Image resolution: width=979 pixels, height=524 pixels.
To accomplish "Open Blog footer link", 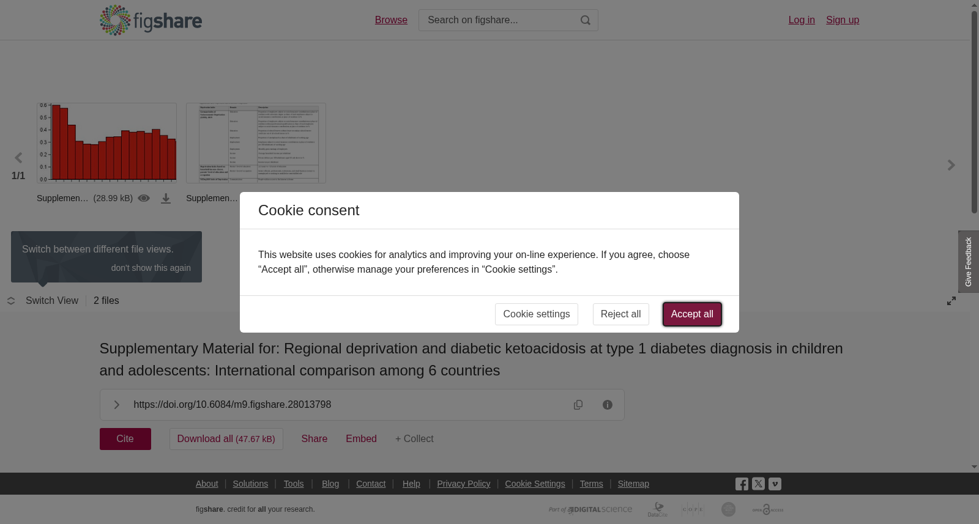I will pyautogui.click(x=330, y=484).
